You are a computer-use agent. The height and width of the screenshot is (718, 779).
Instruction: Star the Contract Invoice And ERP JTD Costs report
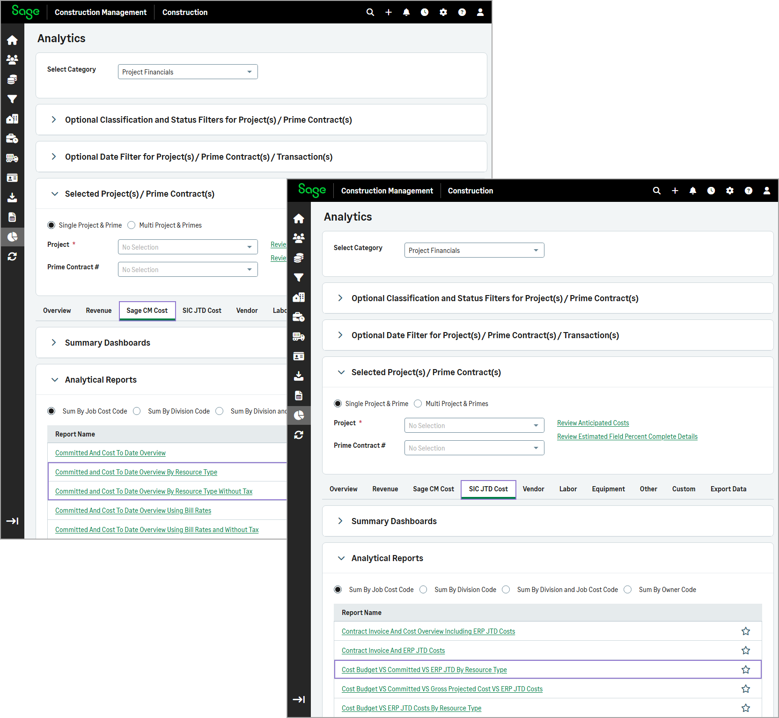tap(745, 651)
